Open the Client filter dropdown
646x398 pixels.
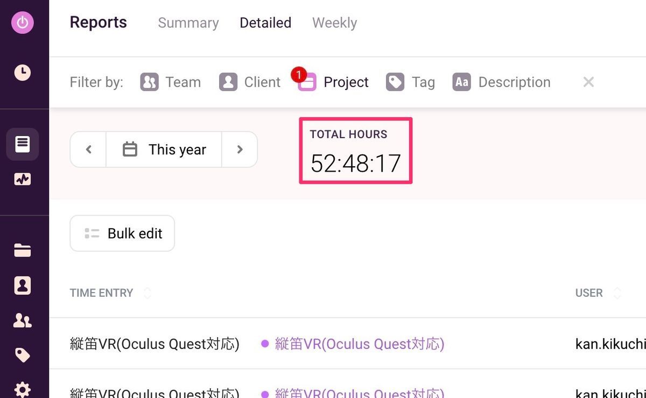coord(250,82)
